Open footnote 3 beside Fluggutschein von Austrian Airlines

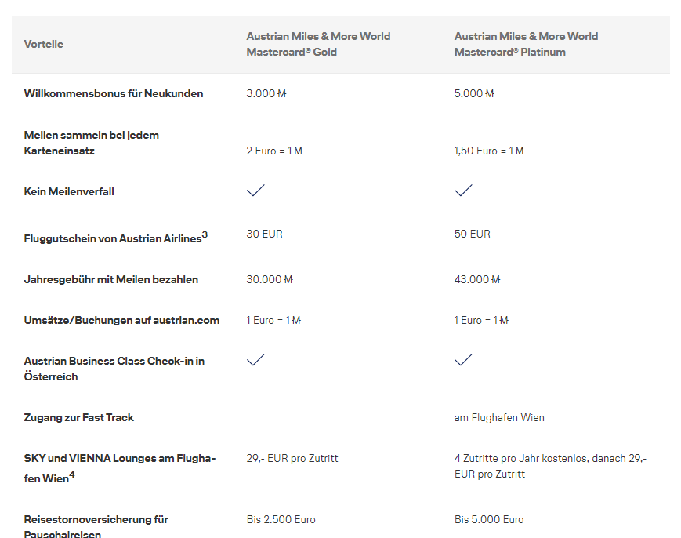click(x=205, y=234)
